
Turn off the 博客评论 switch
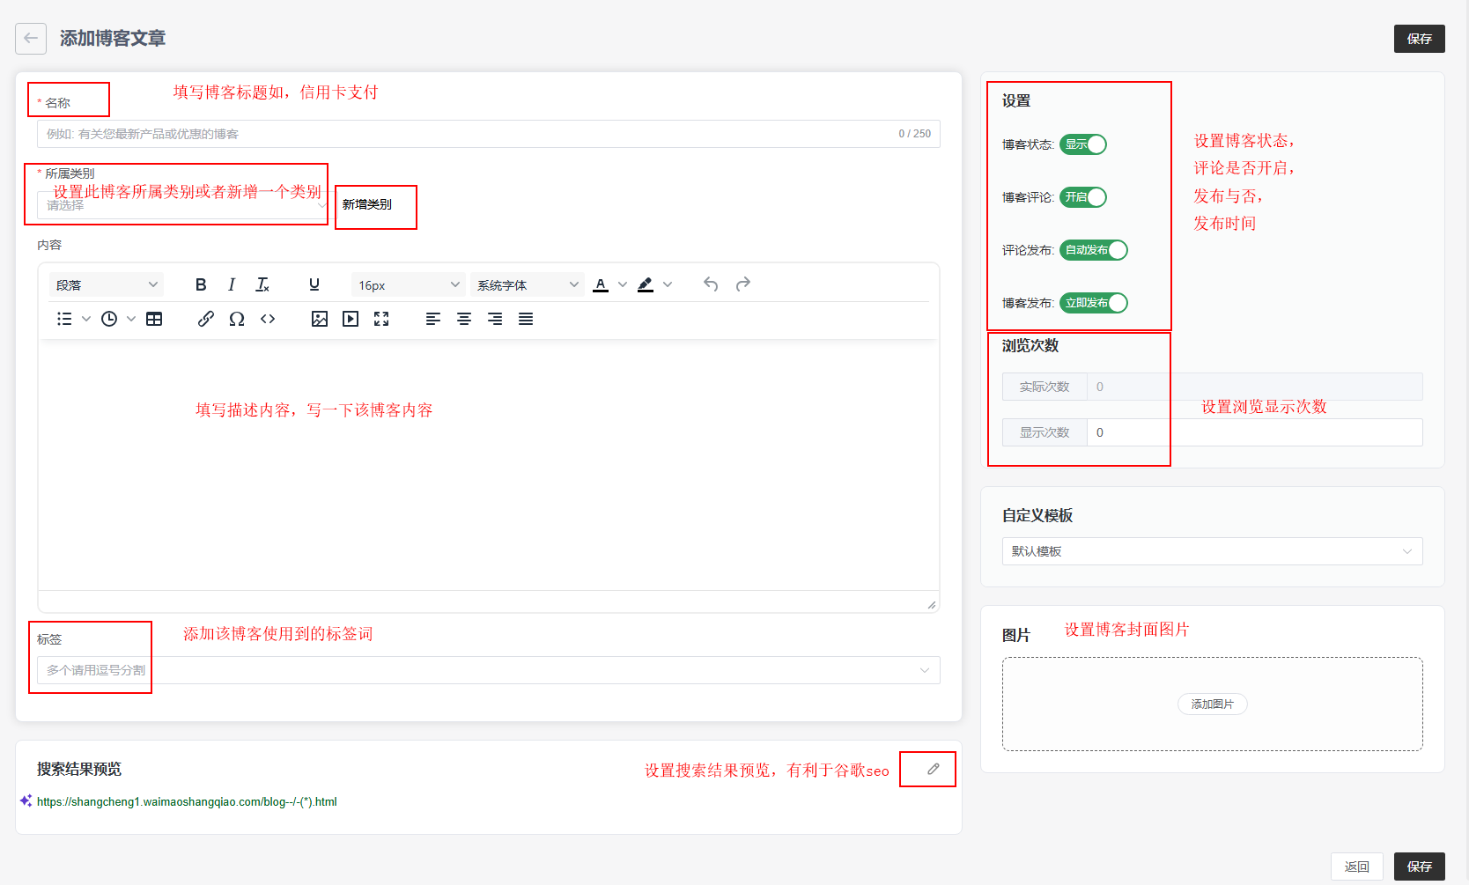[1082, 197]
